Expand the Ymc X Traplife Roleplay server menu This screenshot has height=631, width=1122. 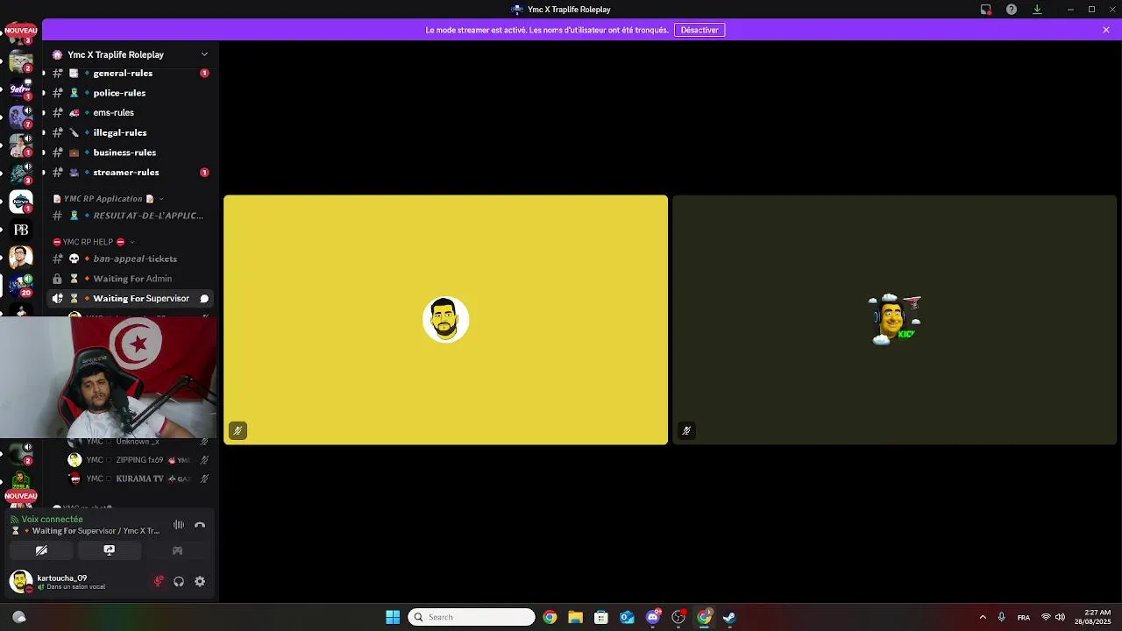click(x=204, y=54)
